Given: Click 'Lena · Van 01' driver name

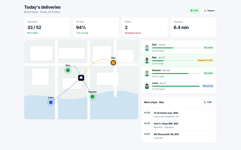Looking at the screenshot, I should (159, 83).
